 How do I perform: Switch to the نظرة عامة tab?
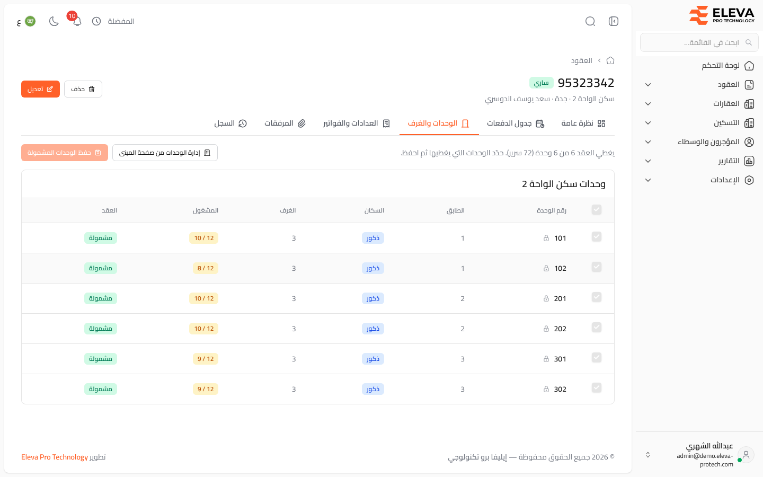point(583,123)
